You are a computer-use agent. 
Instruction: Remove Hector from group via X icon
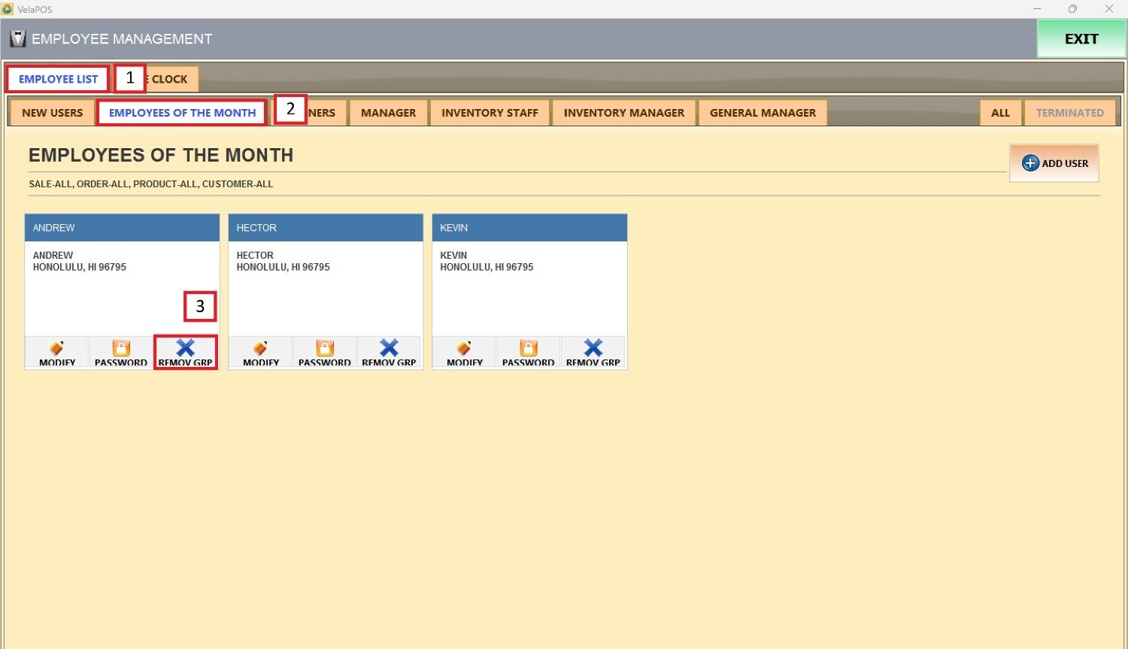389,348
